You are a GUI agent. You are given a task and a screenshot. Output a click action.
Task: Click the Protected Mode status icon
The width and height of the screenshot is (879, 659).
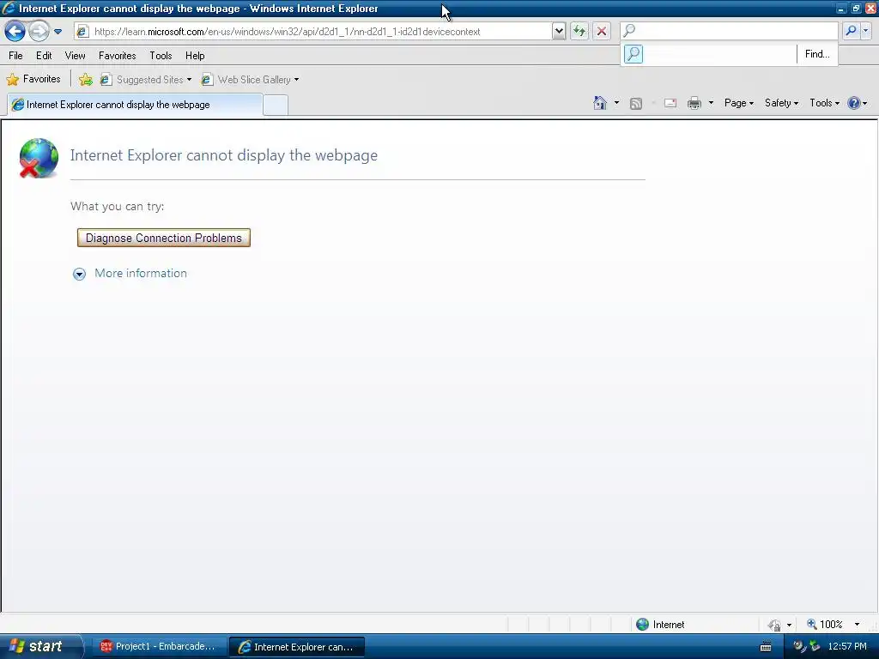click(x=775, y=625)
